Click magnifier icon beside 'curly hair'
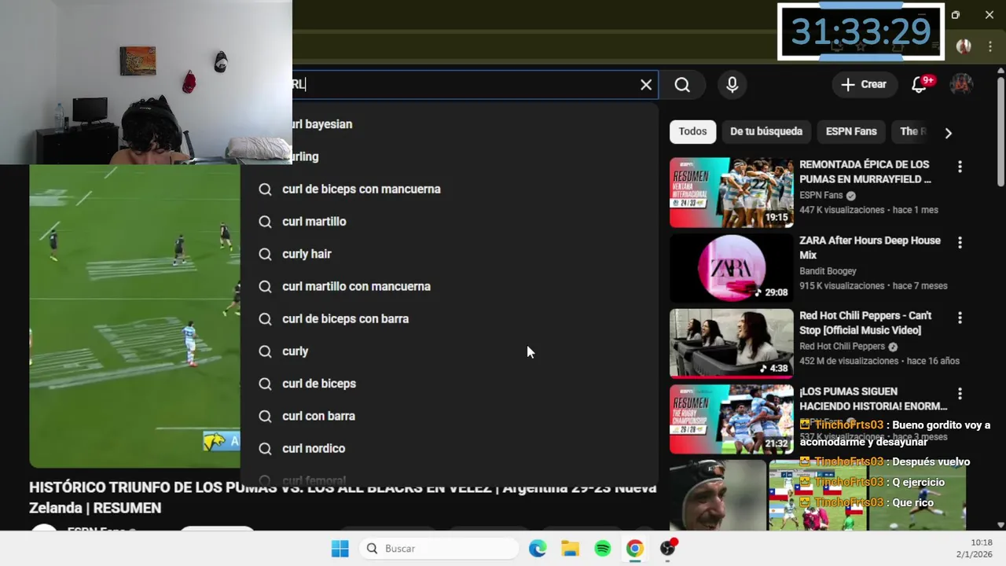The image size is (1006, 566). point(265,254)
